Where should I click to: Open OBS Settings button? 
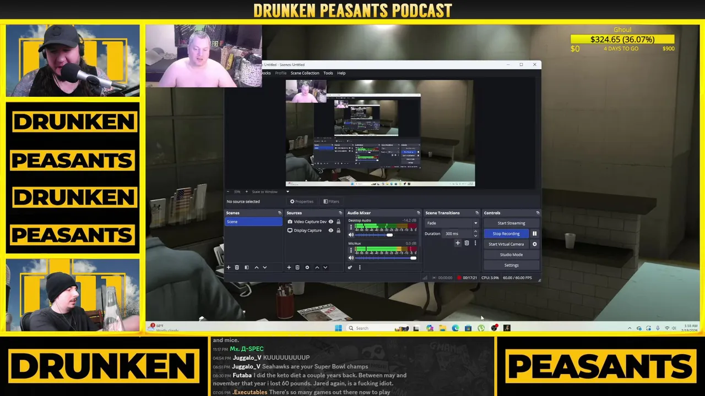point(511,265)
